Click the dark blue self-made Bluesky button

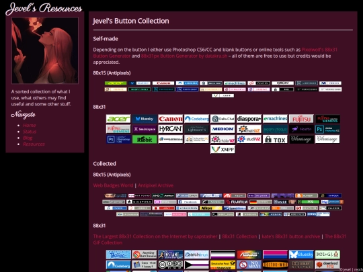[x=145, y=119]
